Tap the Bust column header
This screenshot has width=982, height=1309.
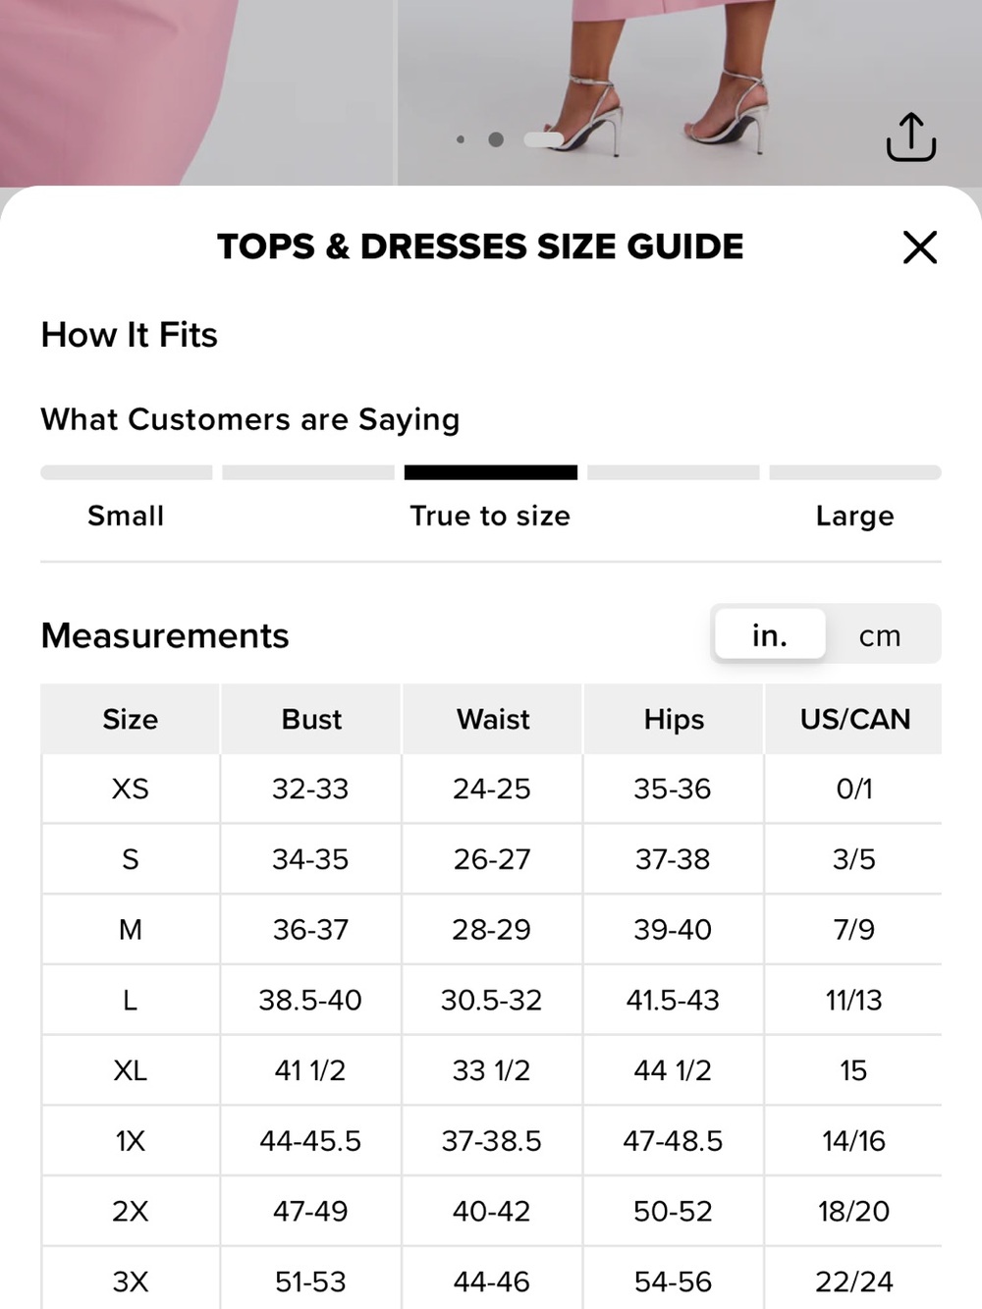point(311,719)
